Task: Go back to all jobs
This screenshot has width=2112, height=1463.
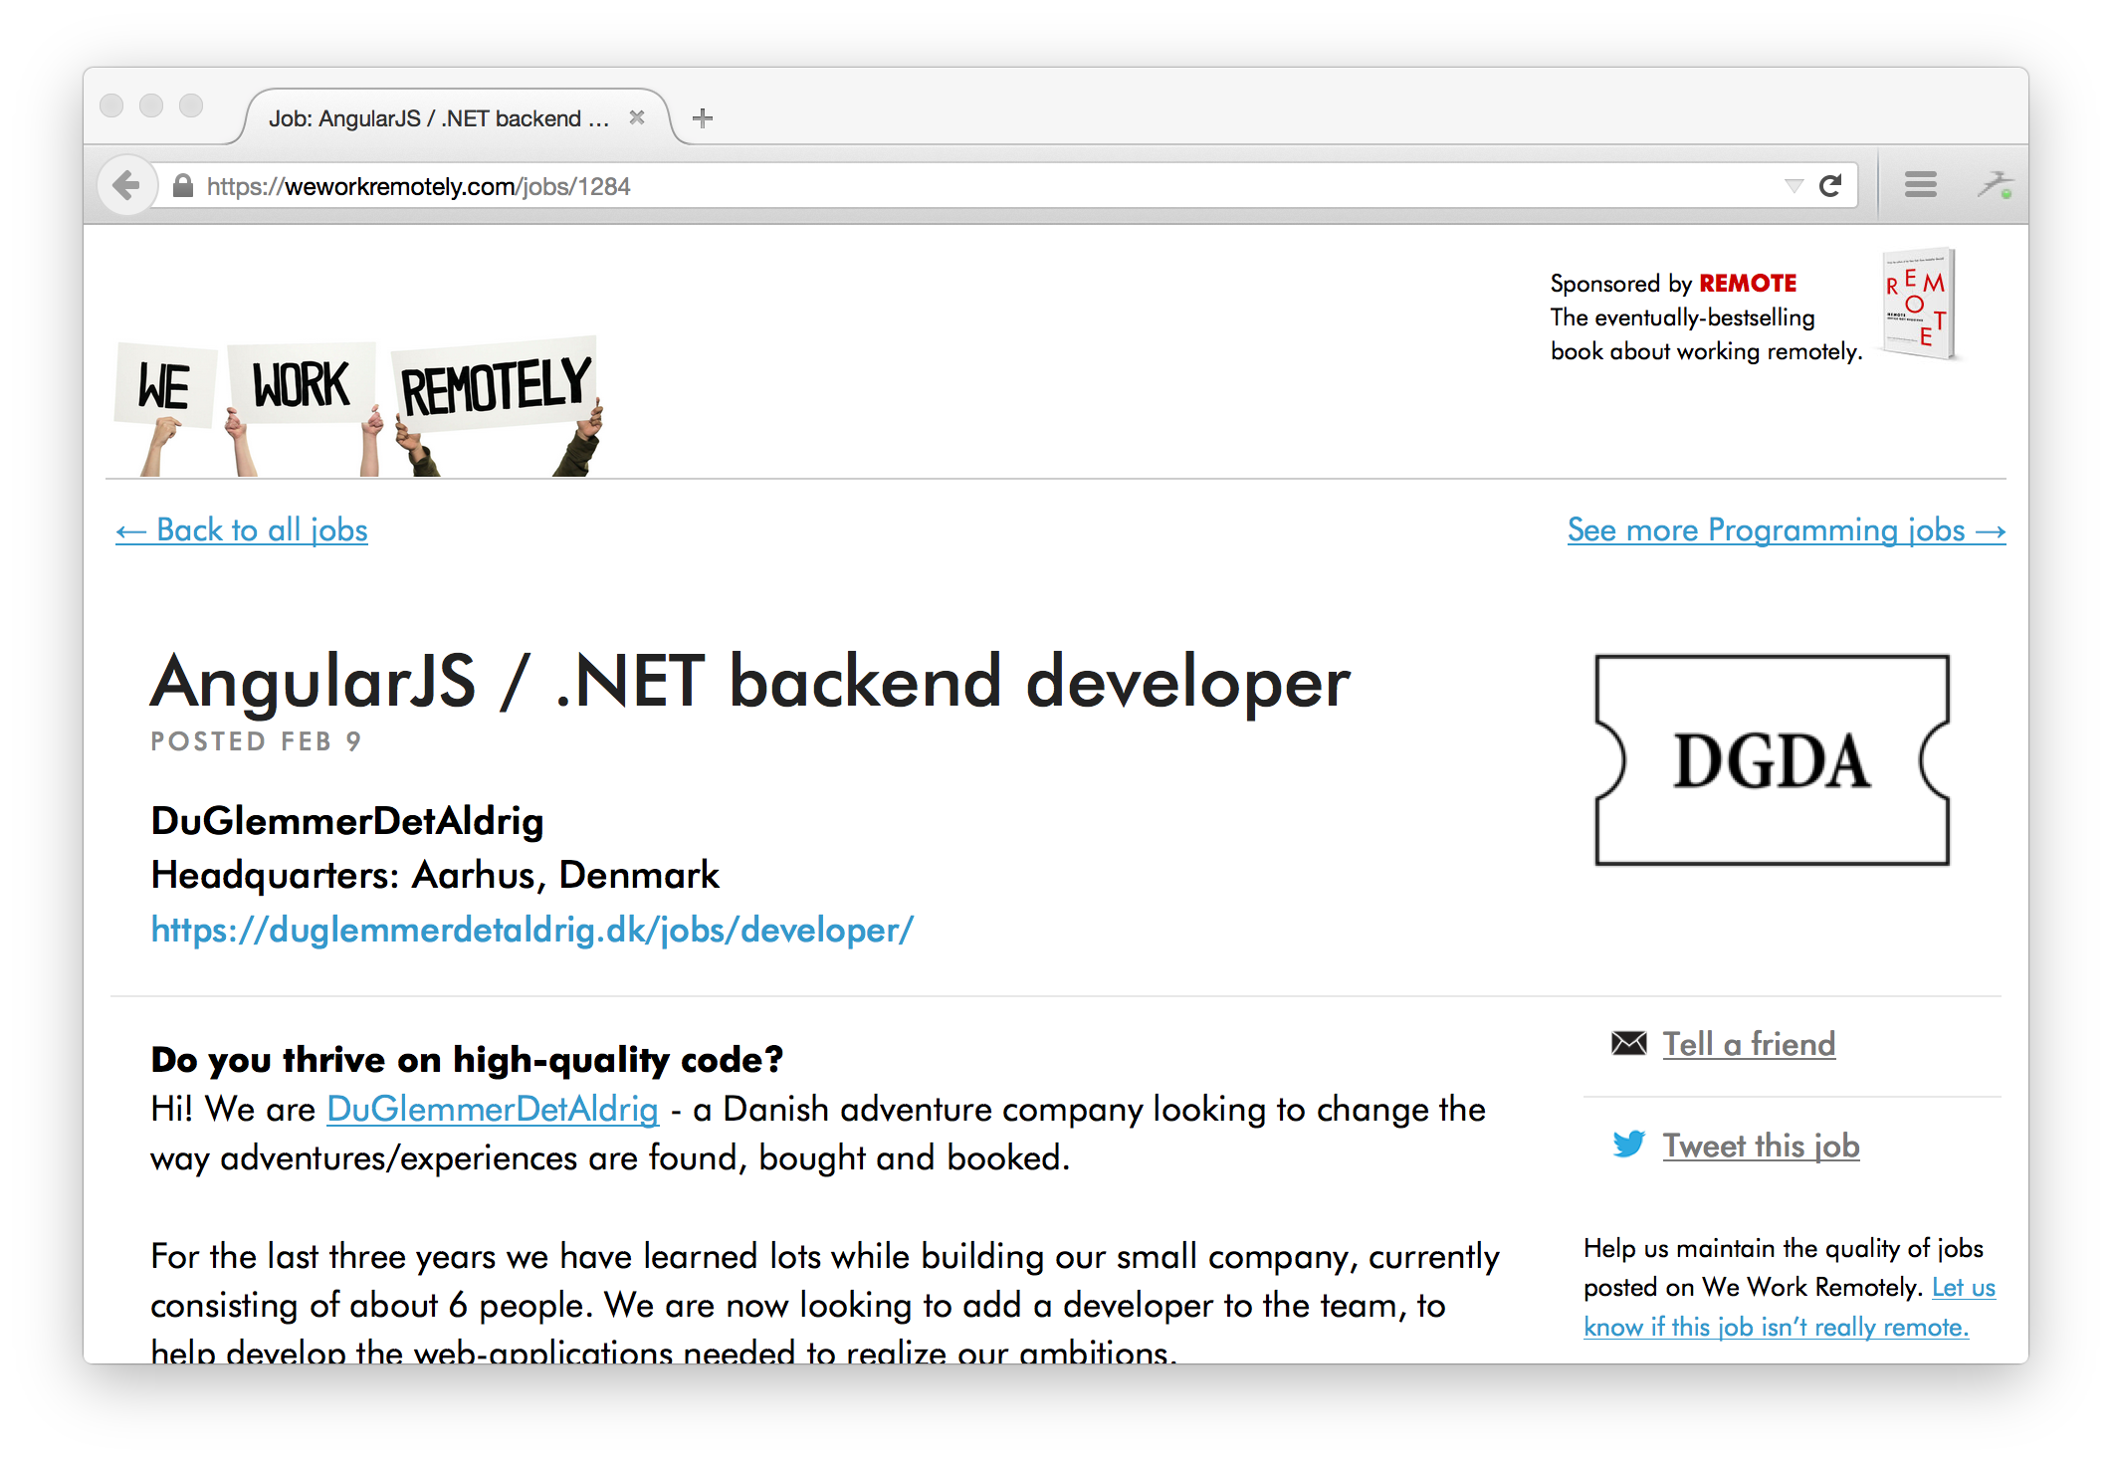Action: 242,530
